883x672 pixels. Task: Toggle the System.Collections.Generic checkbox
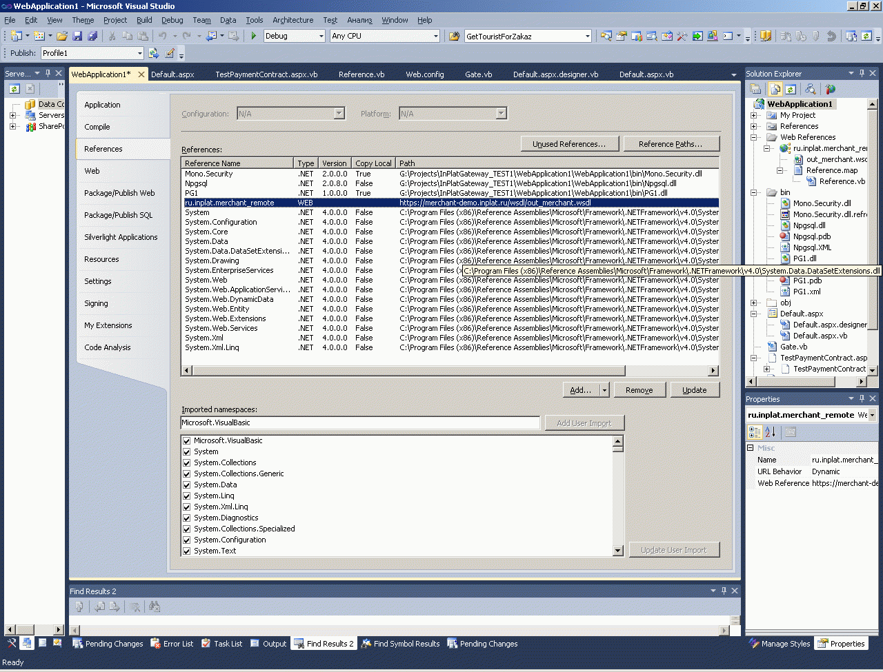[x=186, y=474]
